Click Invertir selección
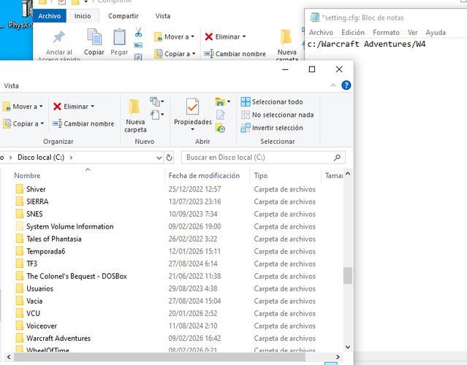 coord(272,128)
